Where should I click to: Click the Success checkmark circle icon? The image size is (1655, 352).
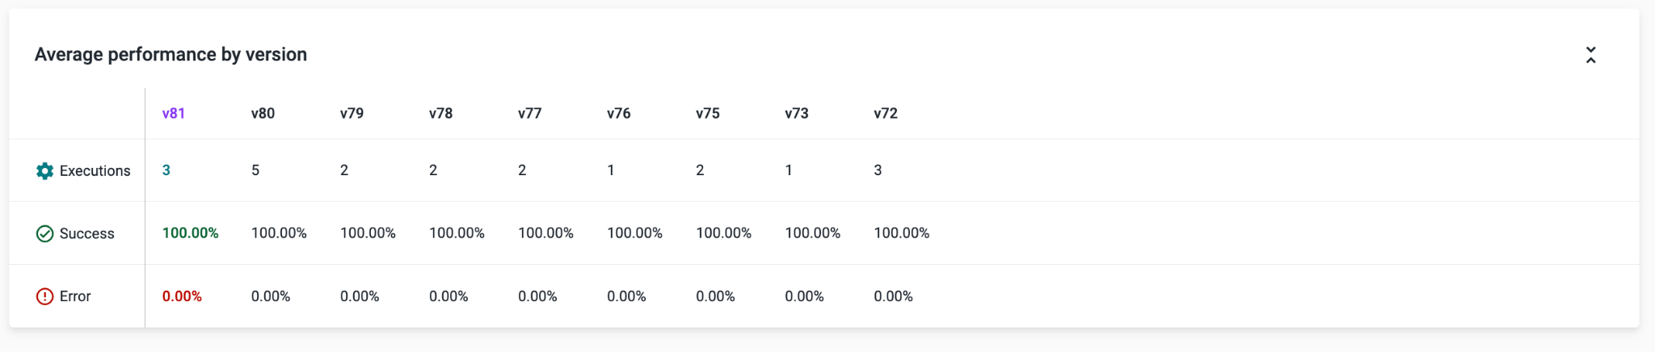tap(45, 234)
